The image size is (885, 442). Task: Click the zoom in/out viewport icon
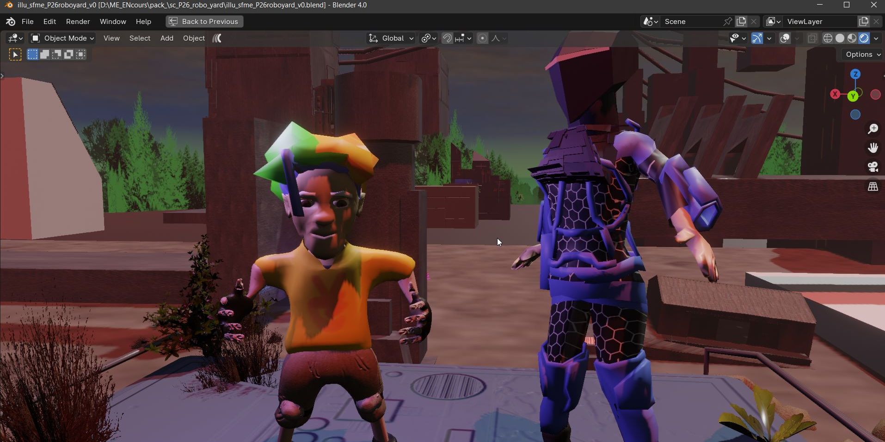coord(873,129)
